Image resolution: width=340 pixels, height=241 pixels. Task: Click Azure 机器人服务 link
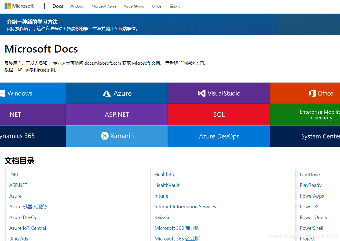[x=28, y=207]
